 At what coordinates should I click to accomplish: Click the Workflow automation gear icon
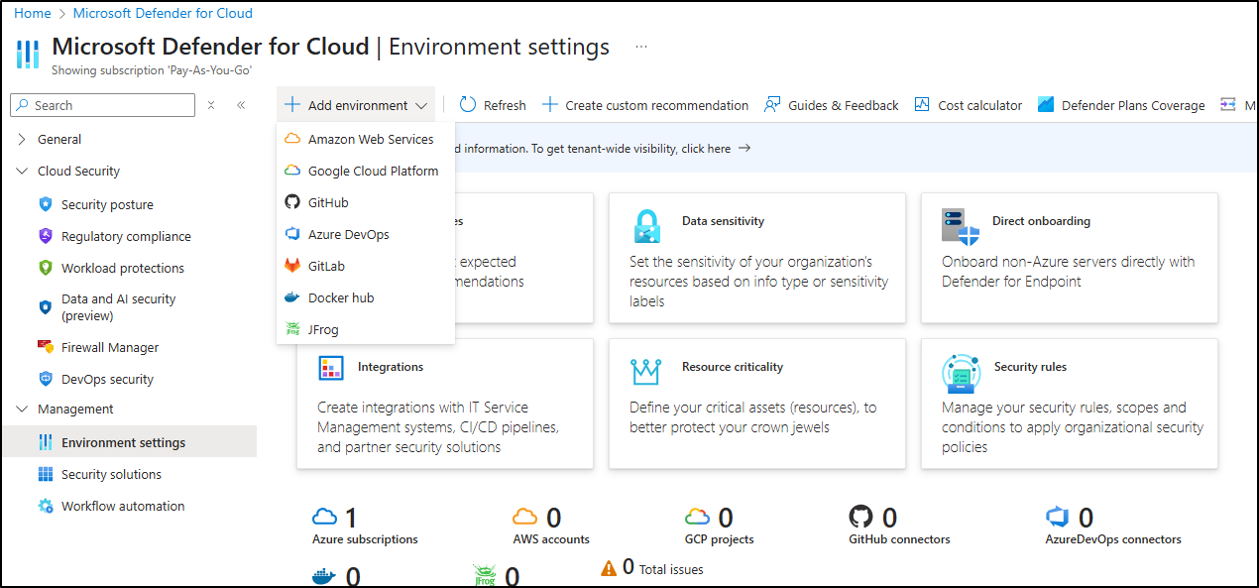click(x=45, y=506)
